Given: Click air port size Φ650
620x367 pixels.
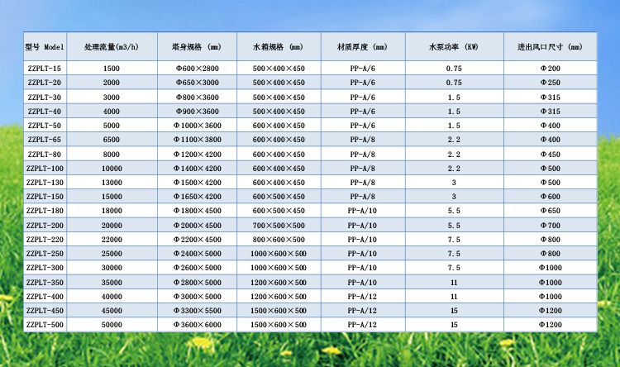Looking at the screenshot, I should (x=551, y=211).
